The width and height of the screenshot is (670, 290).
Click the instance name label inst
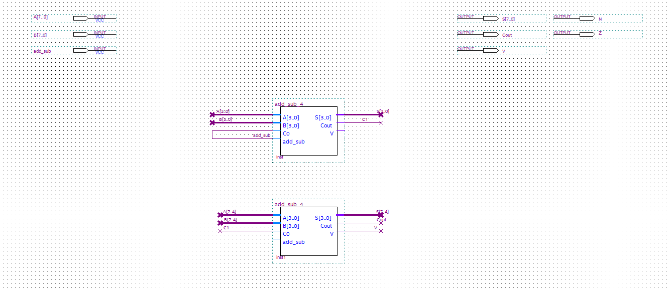279,157
